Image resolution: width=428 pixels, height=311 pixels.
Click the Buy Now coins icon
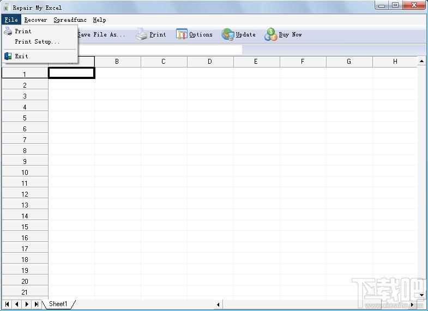pos(271,34)
